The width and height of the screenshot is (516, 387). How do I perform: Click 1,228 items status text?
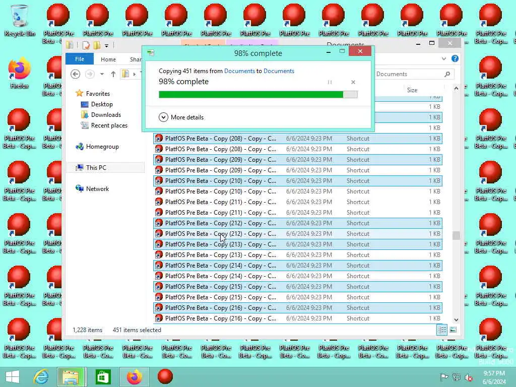88,330
